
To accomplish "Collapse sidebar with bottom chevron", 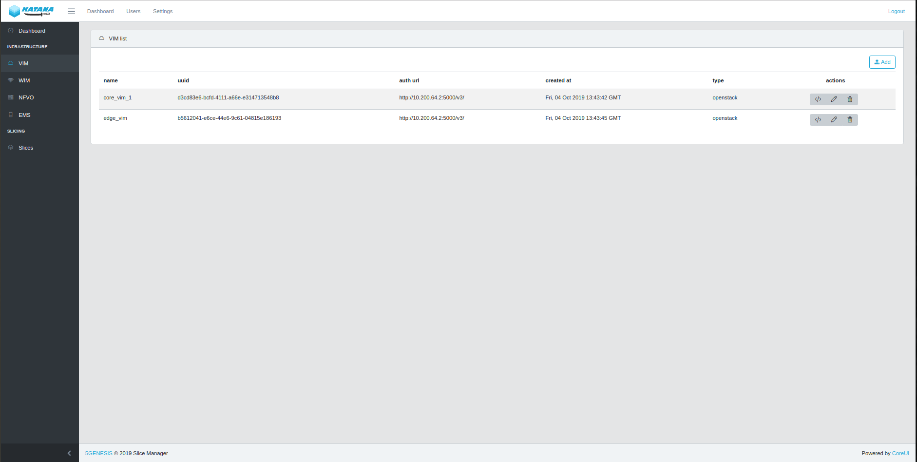I will point(69,453).
